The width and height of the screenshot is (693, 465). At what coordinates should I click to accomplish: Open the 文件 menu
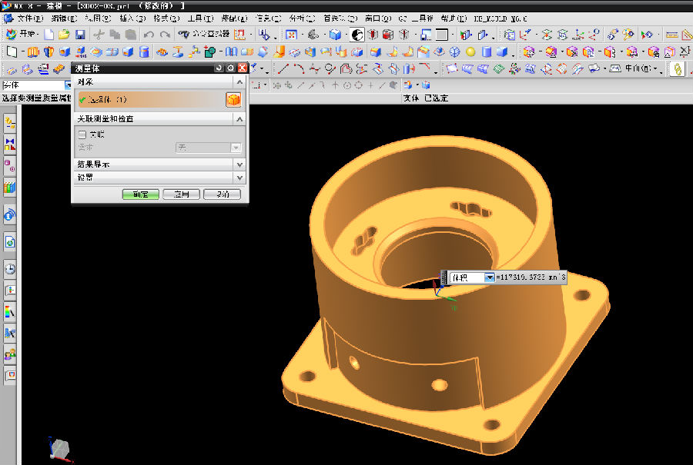(x=31, y=17)
